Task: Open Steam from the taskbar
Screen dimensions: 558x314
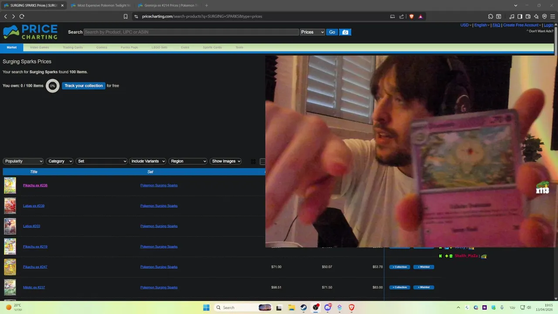Action: pos(303,307)
